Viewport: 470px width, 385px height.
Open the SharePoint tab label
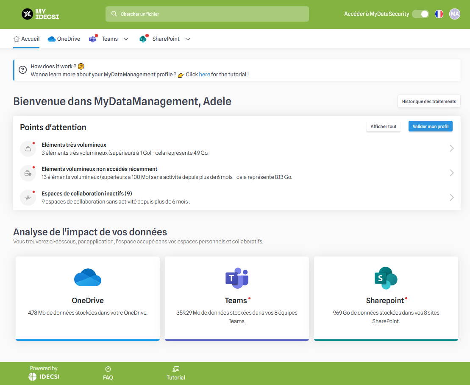click(x=166, y=39)
